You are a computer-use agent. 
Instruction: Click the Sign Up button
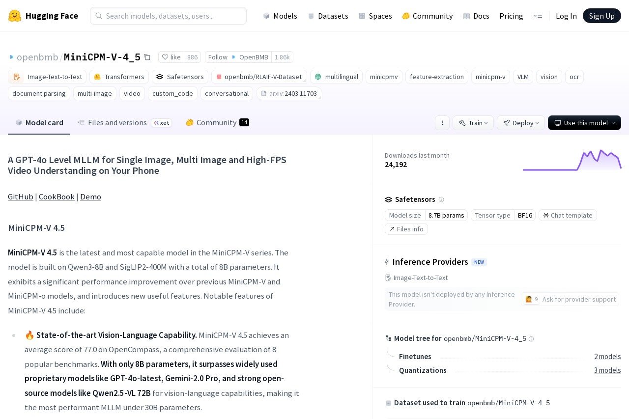pyautogui.click(x=601, y=16)
